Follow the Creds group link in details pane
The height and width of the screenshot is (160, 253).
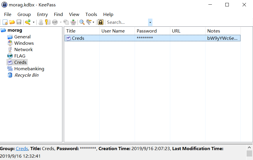tap(22, 149)
